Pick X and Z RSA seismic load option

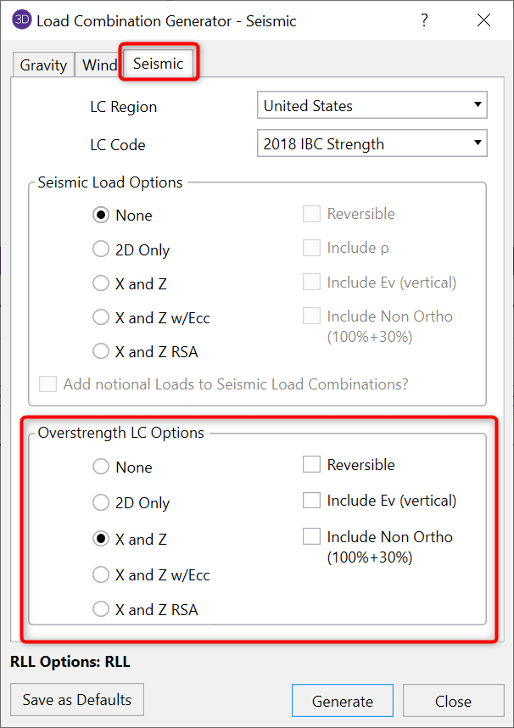pos(101,351)
